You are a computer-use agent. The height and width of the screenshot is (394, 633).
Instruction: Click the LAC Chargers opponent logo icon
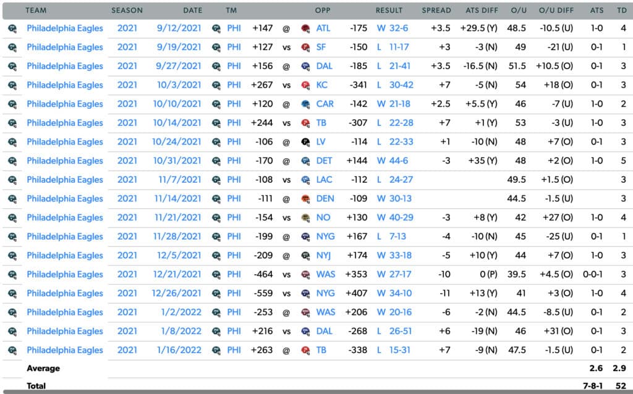coord(305,180)
